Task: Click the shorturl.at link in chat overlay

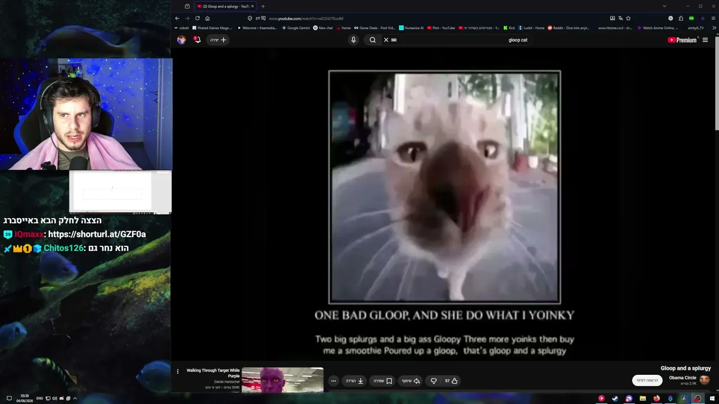Action: pos(97,235)
